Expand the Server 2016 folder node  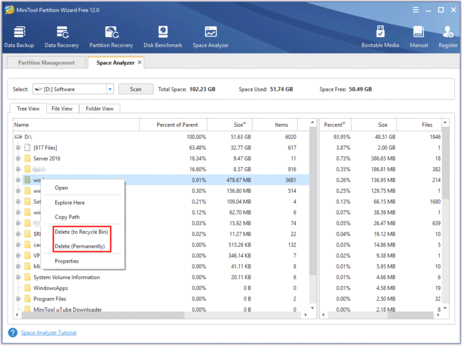click(18, 158)
